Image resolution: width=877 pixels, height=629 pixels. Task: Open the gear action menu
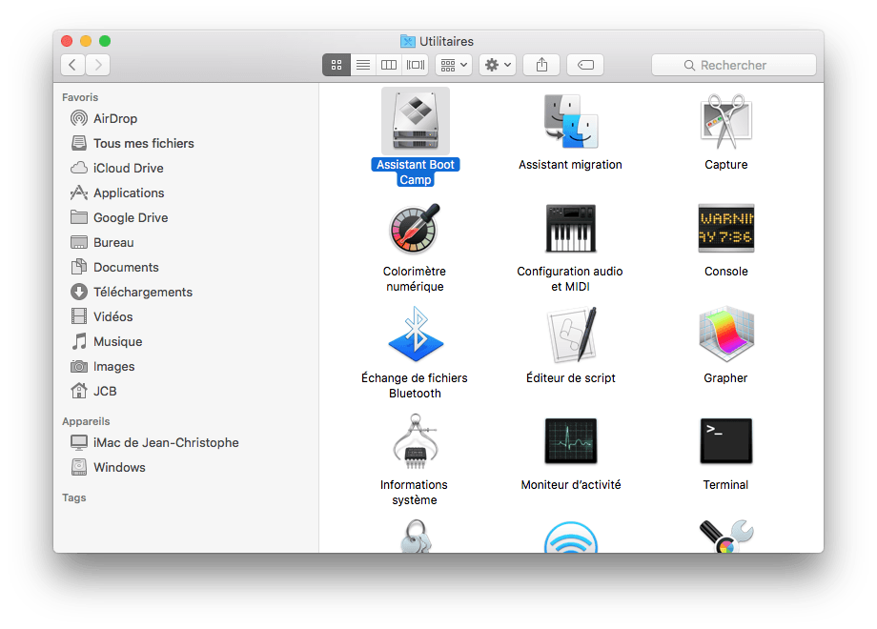498,65
